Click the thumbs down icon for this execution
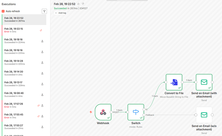 83,4
